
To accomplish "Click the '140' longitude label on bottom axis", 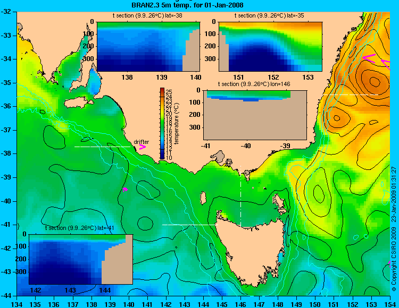I will tap(129, 304).
